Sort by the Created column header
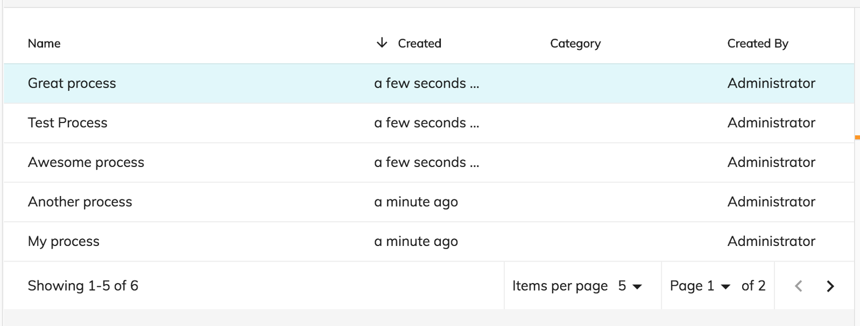This screenshot has width=860, height=326. [420, 44]
